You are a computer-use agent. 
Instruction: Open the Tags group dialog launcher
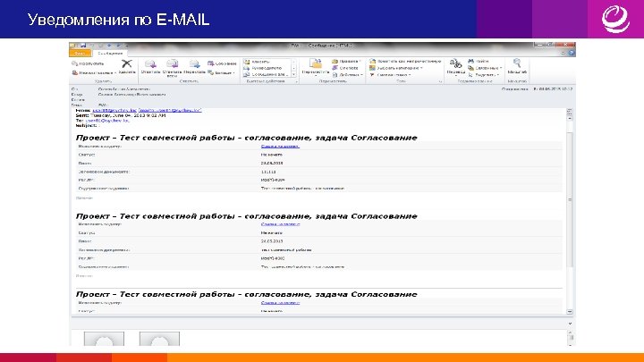[x=440, y=81]
